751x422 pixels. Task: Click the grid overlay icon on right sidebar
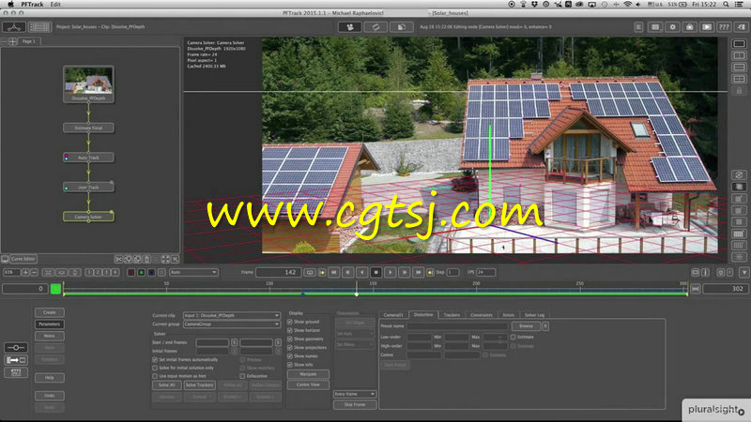pyautogui.click(x=739, y=234)
